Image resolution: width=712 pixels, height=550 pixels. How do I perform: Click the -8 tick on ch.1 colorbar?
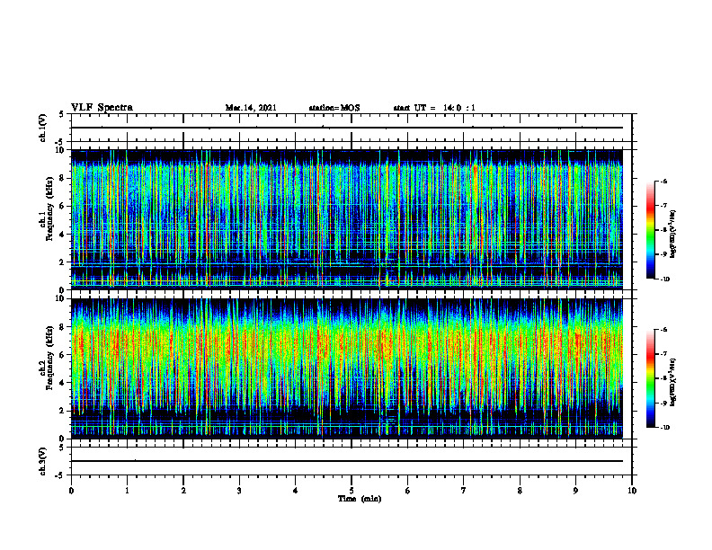(663, 230)
